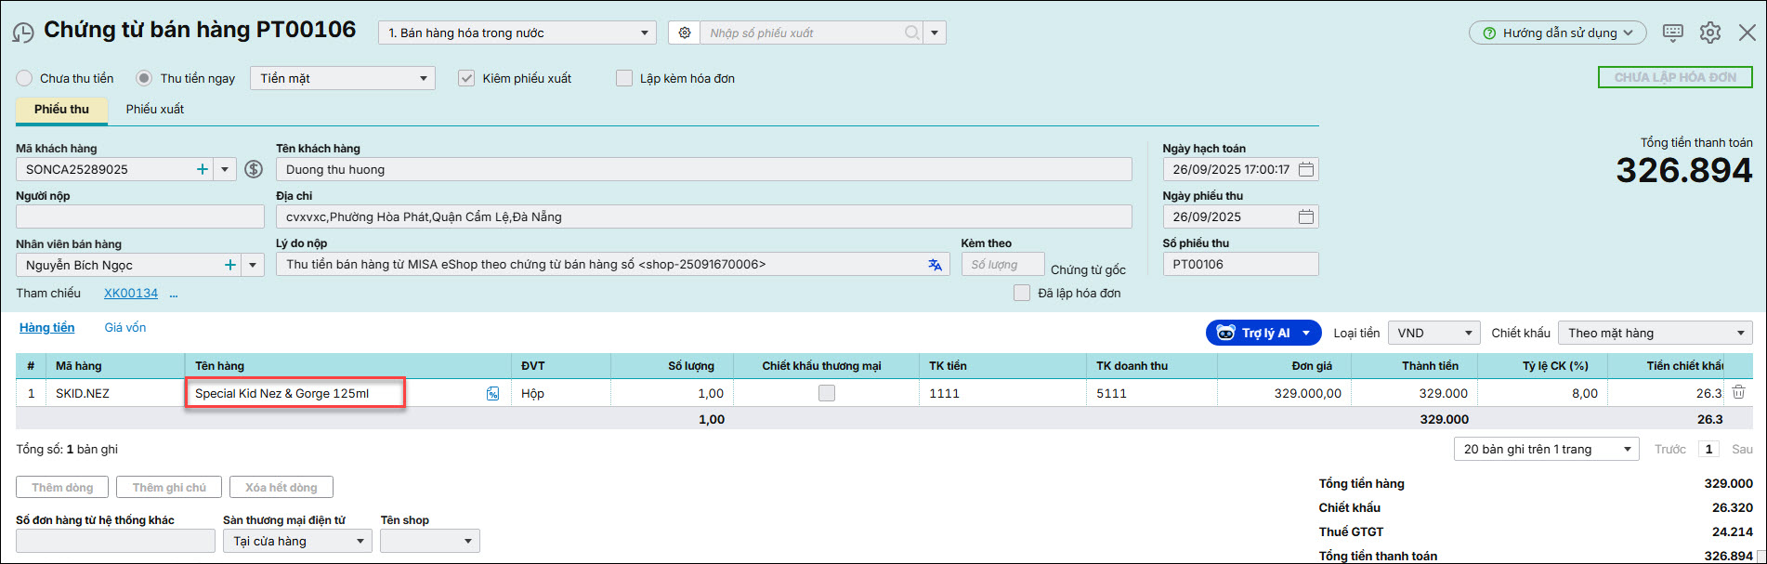
Task: Enable Lập kèm hóa đơn checkbox
Action: point(624,78)
